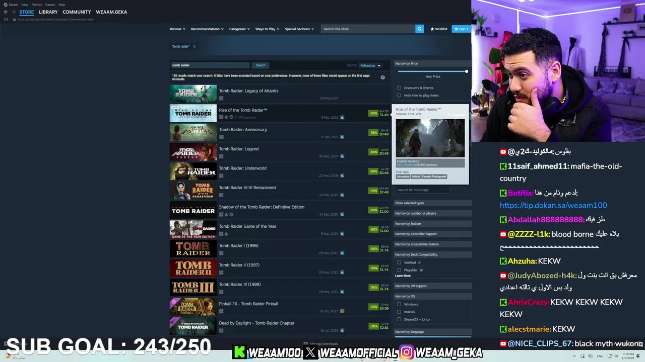This screenshot has height=362, width=645.
Task: Expand Narrow by number of players
Action: click(x=432, y=213)
